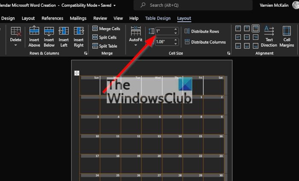Image resolution: width=299 pixels, height=181 pixels.
Task: Click Insert Above row button
Action: [x=34, y=37]
